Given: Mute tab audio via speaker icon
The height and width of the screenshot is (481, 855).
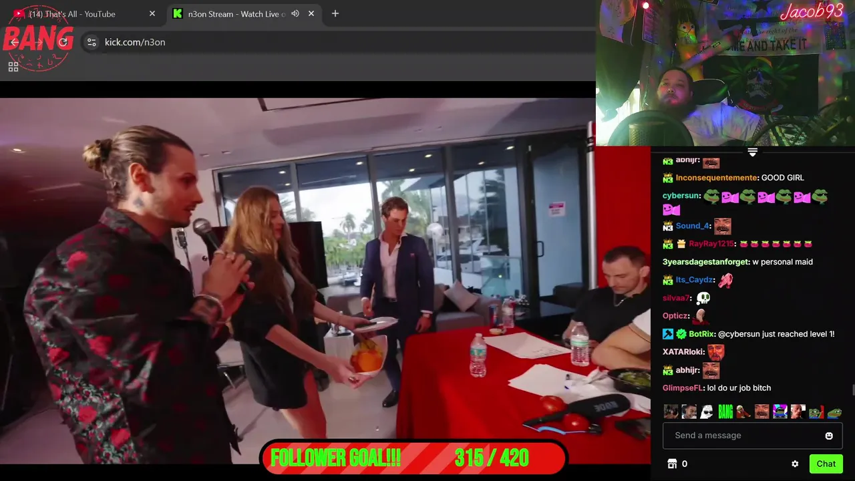Looking at the screenshot, I should click(x=295, y=13).
